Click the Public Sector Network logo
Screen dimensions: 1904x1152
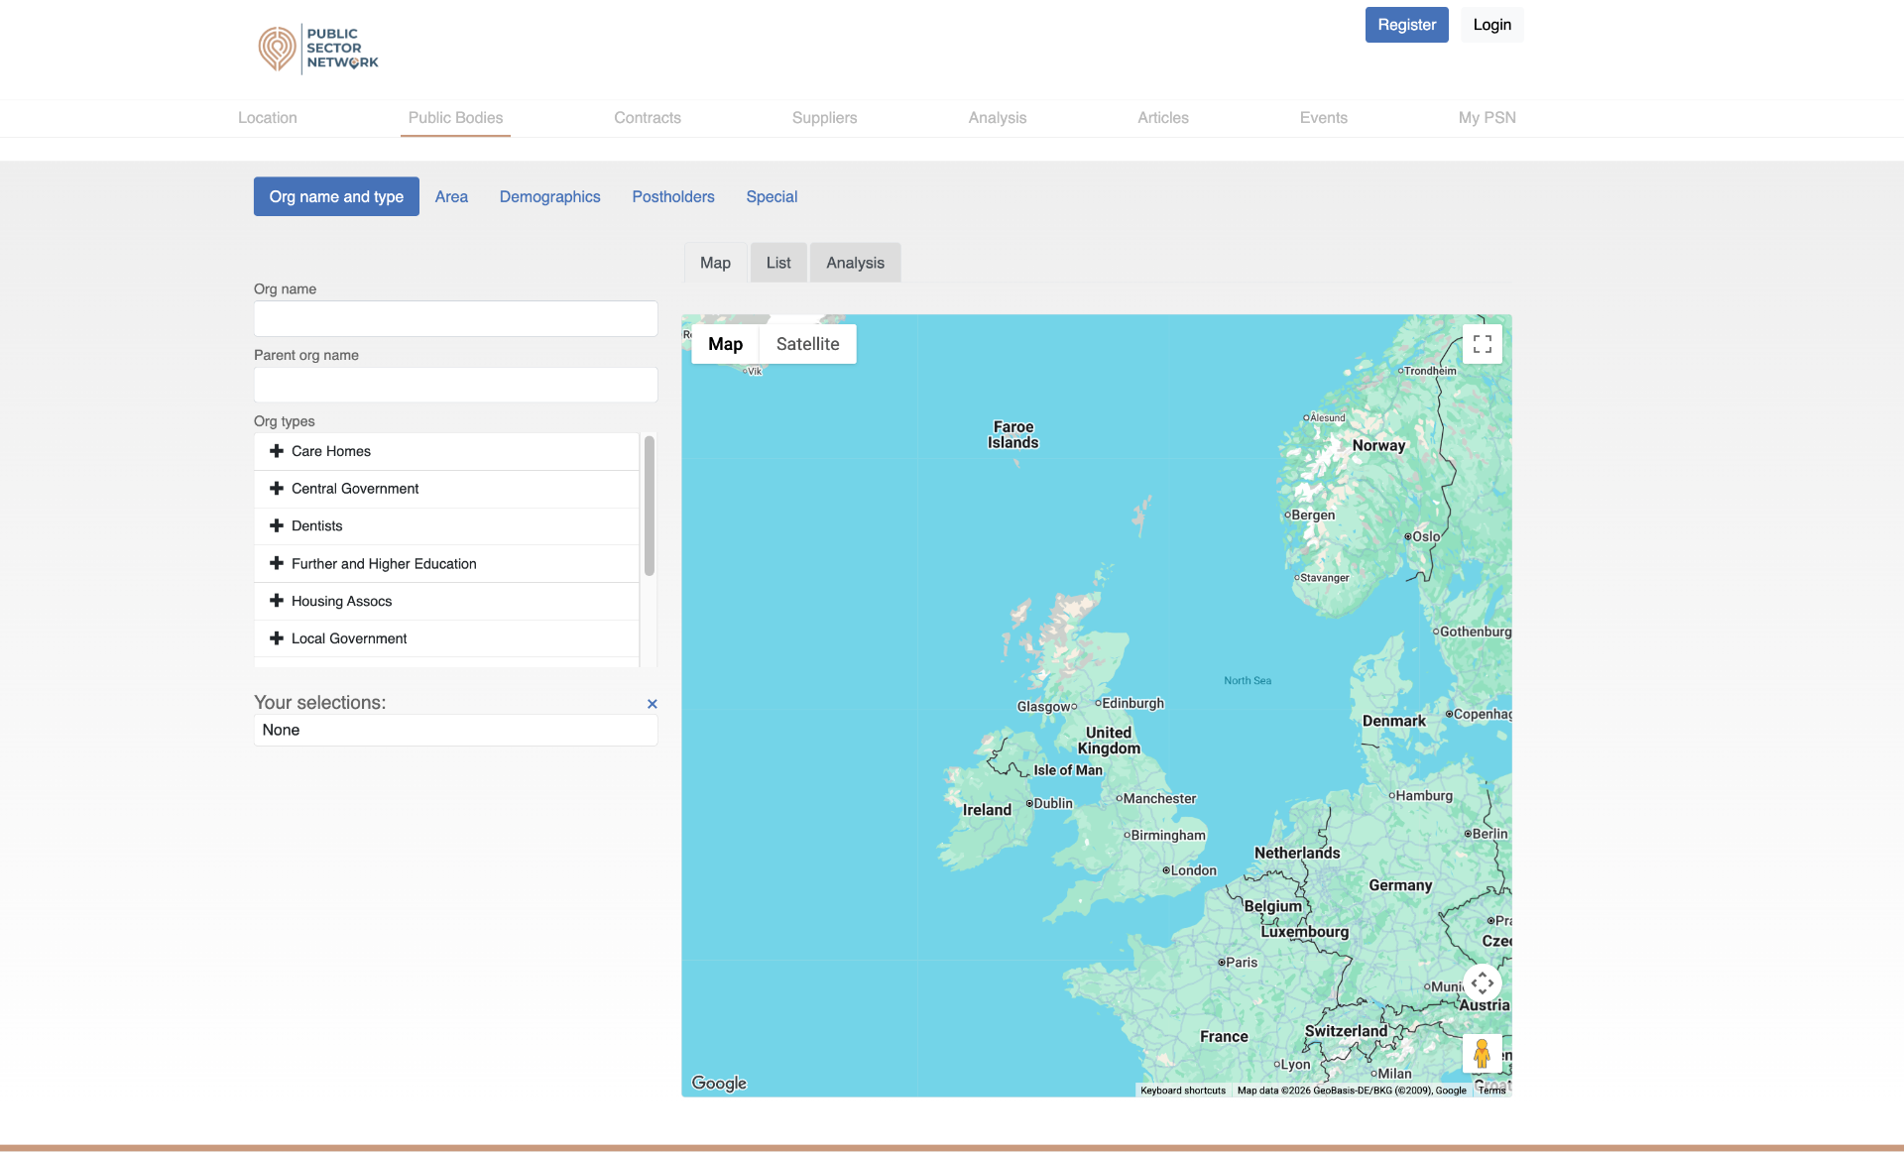tap(318, 49)
